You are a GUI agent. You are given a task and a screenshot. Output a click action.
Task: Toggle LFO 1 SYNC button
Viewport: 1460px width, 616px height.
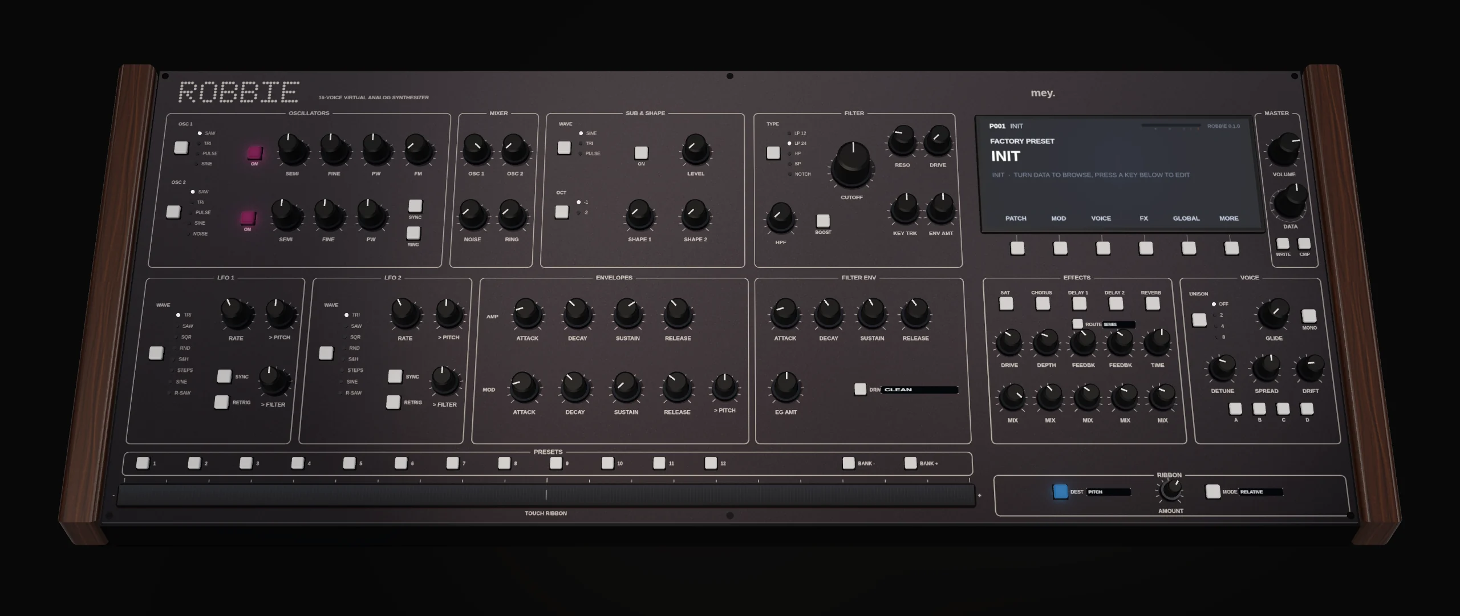(224, 376)
